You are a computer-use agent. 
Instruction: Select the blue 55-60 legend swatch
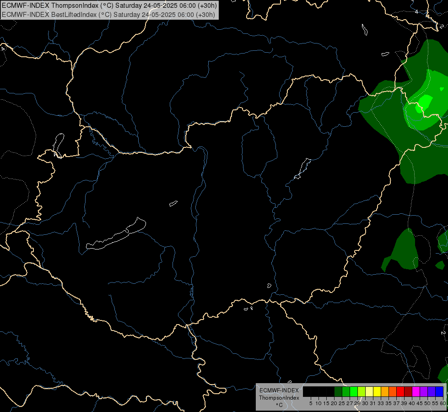tap(439, 391)
